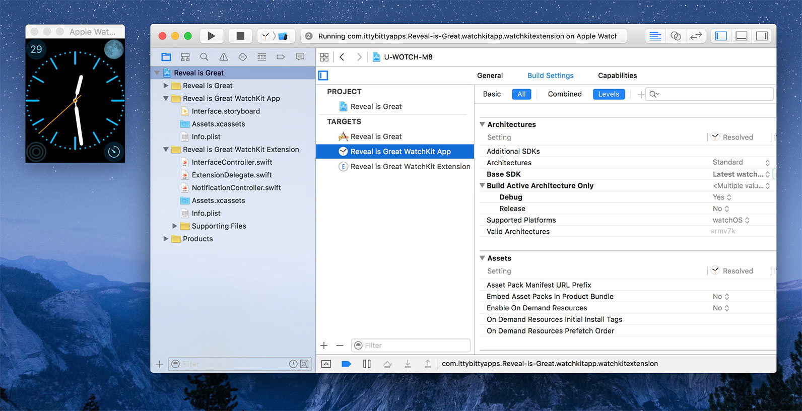Open the Breakpoint navigator
802x411 pixels.
click(281, 57)
